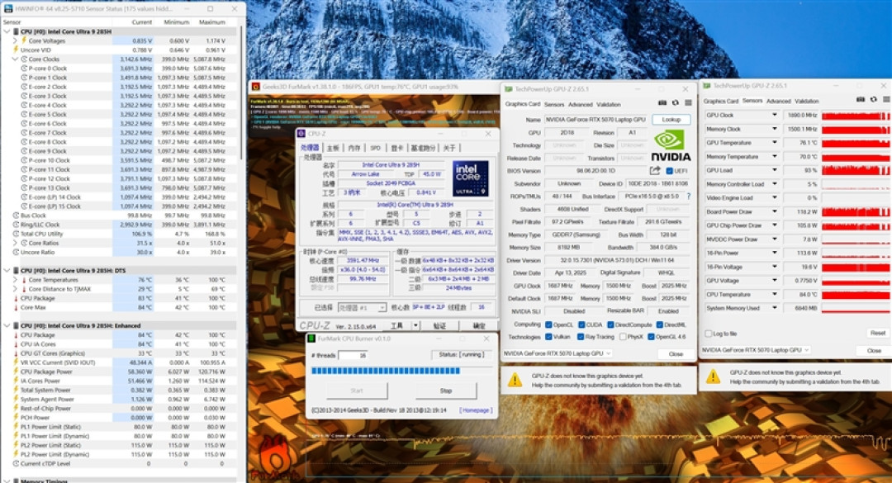Toggle the UEFI checkbox
Viewport: 892px width, 483px height.
669,171
